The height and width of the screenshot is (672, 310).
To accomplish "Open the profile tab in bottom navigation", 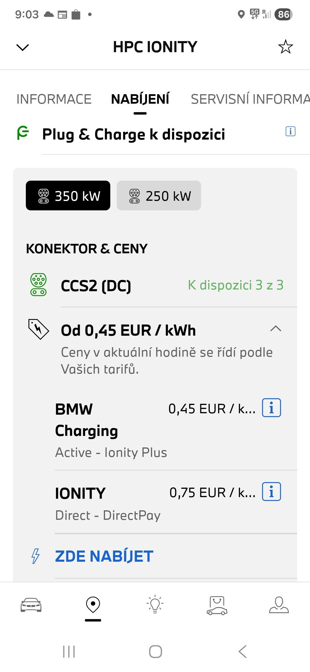I will click(x=279, y=605).
